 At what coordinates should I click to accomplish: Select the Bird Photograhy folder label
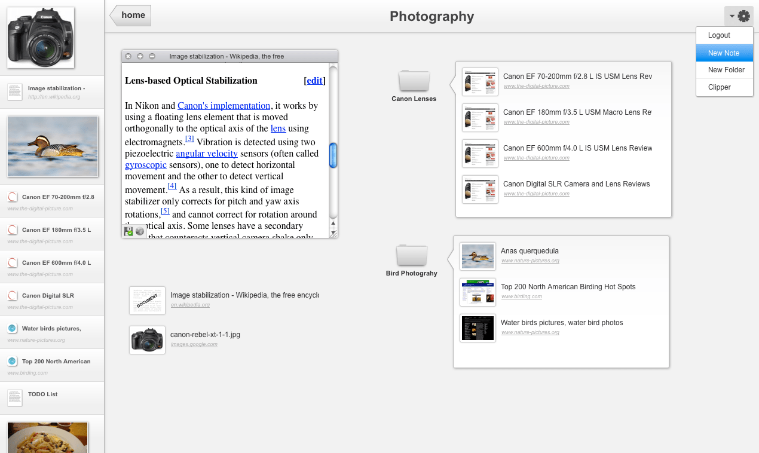pos(412,273)
